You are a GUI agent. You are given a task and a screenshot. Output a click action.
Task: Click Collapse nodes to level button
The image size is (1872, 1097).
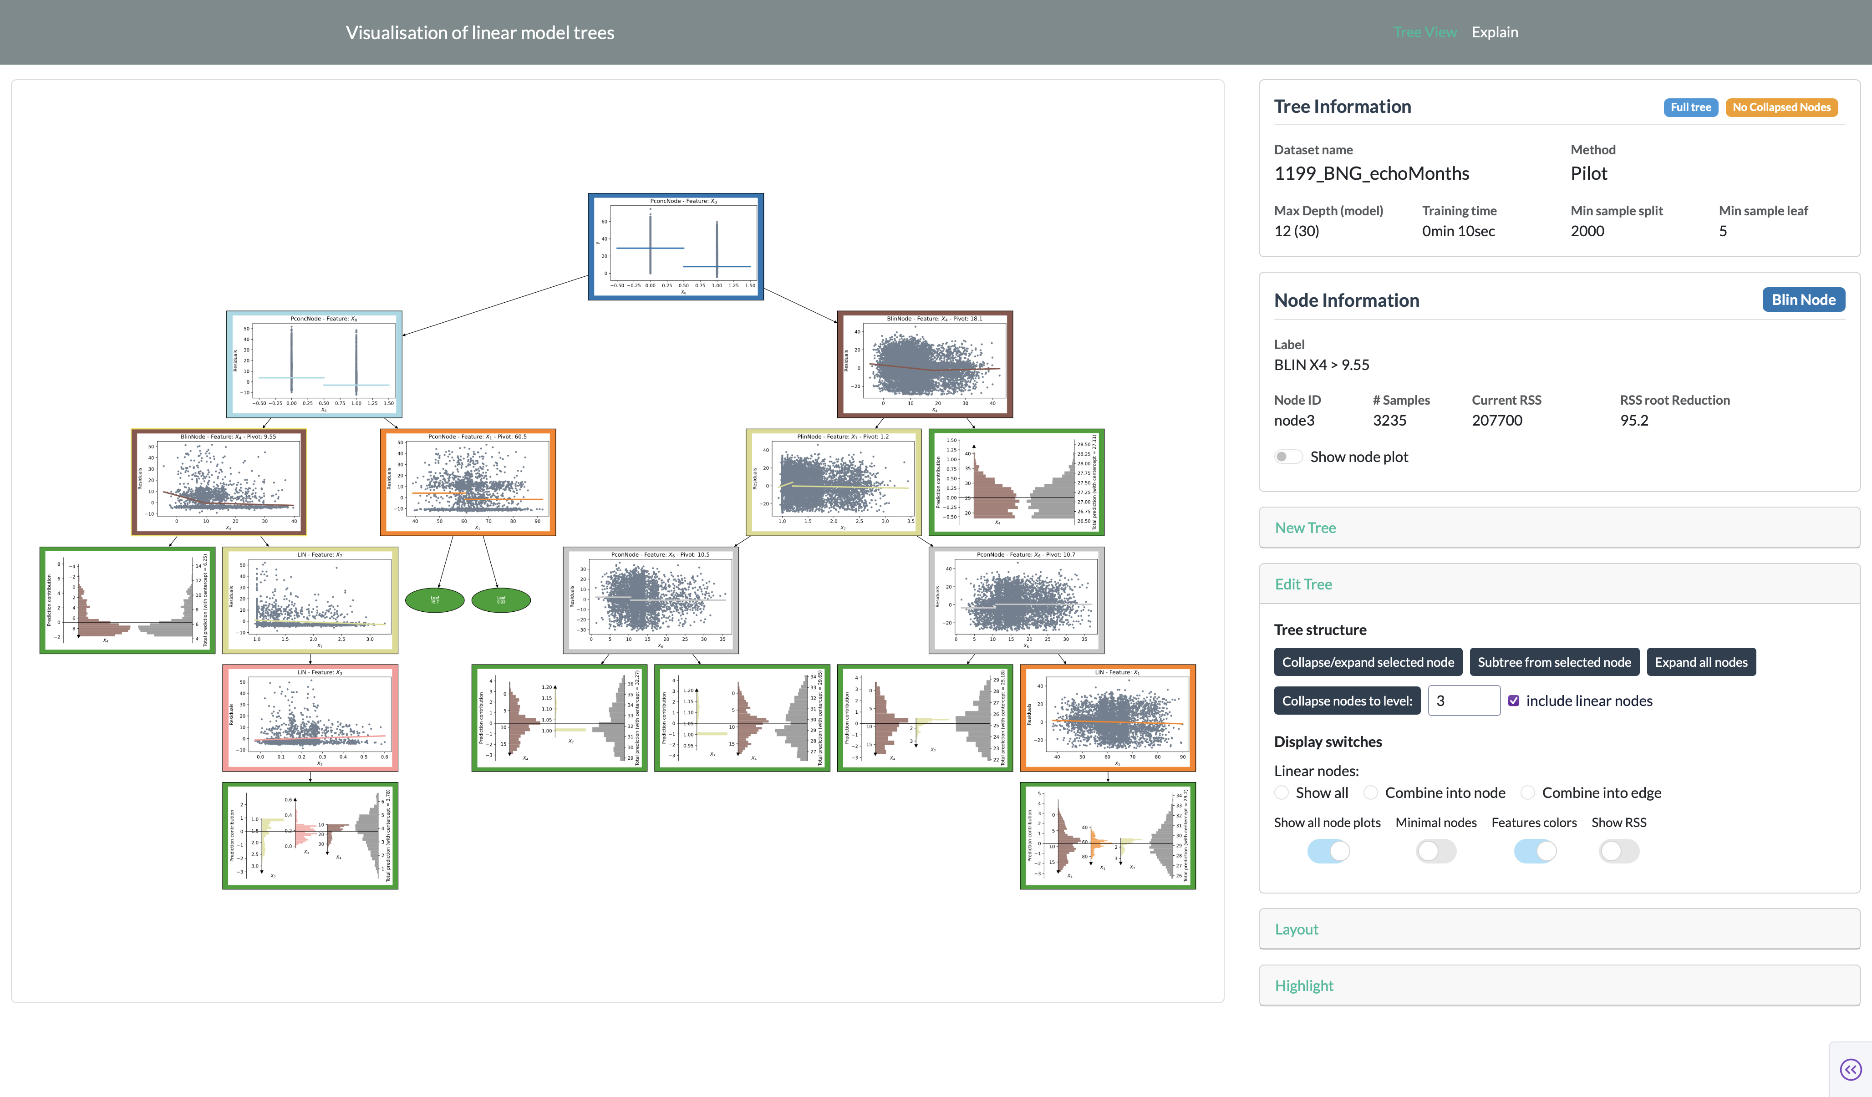click(1347, 701)
